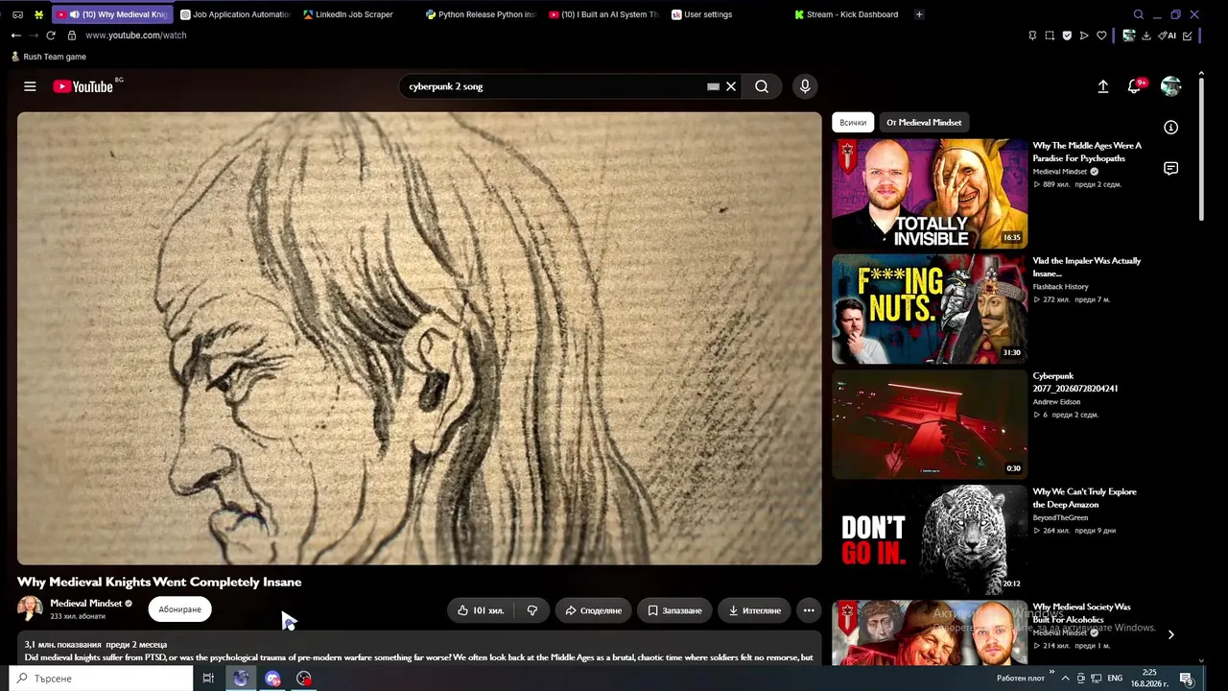The image size is (1228, 691).
Task: Open the Medieval Mindset channel name link
Action: pyautogui.click(x=86, y=604)
